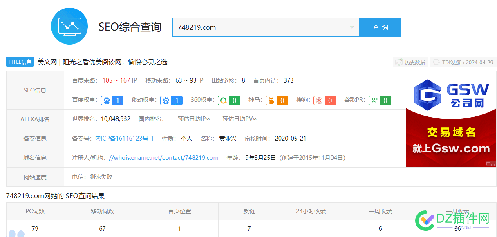Click the SEO综合查询 blue monitor logo
497x237 pixels.
69,26
